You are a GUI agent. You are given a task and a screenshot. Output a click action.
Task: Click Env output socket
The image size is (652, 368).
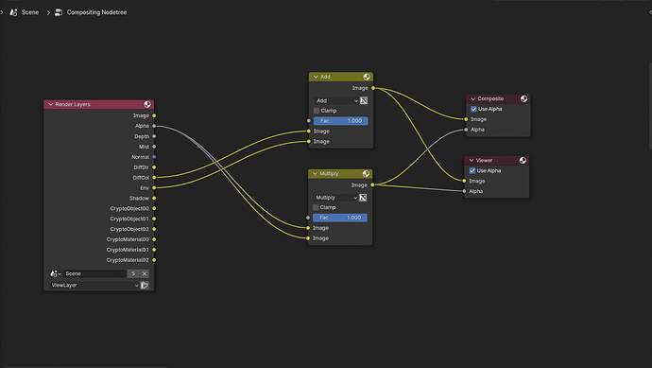point(154,187)
